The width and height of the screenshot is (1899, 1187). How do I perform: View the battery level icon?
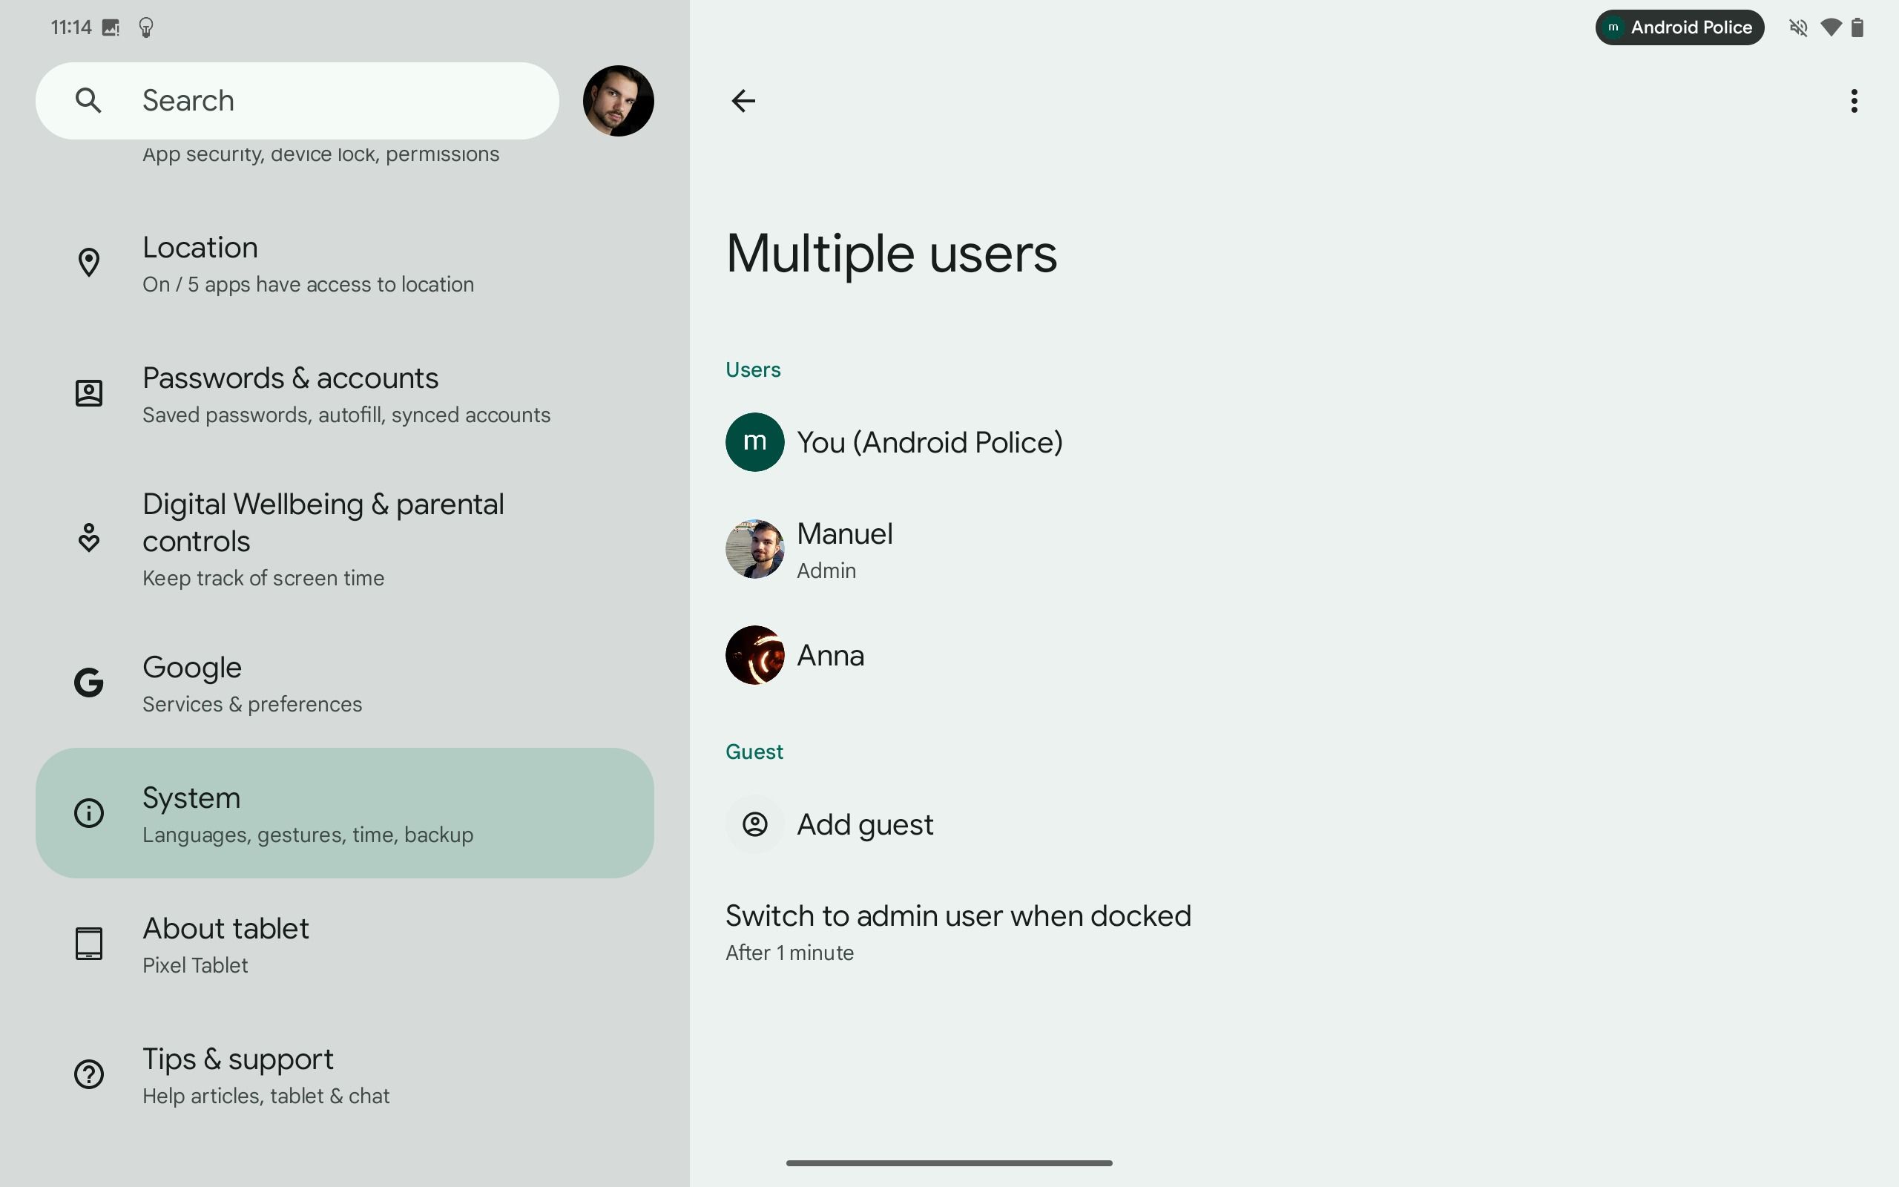point(1857,24)
